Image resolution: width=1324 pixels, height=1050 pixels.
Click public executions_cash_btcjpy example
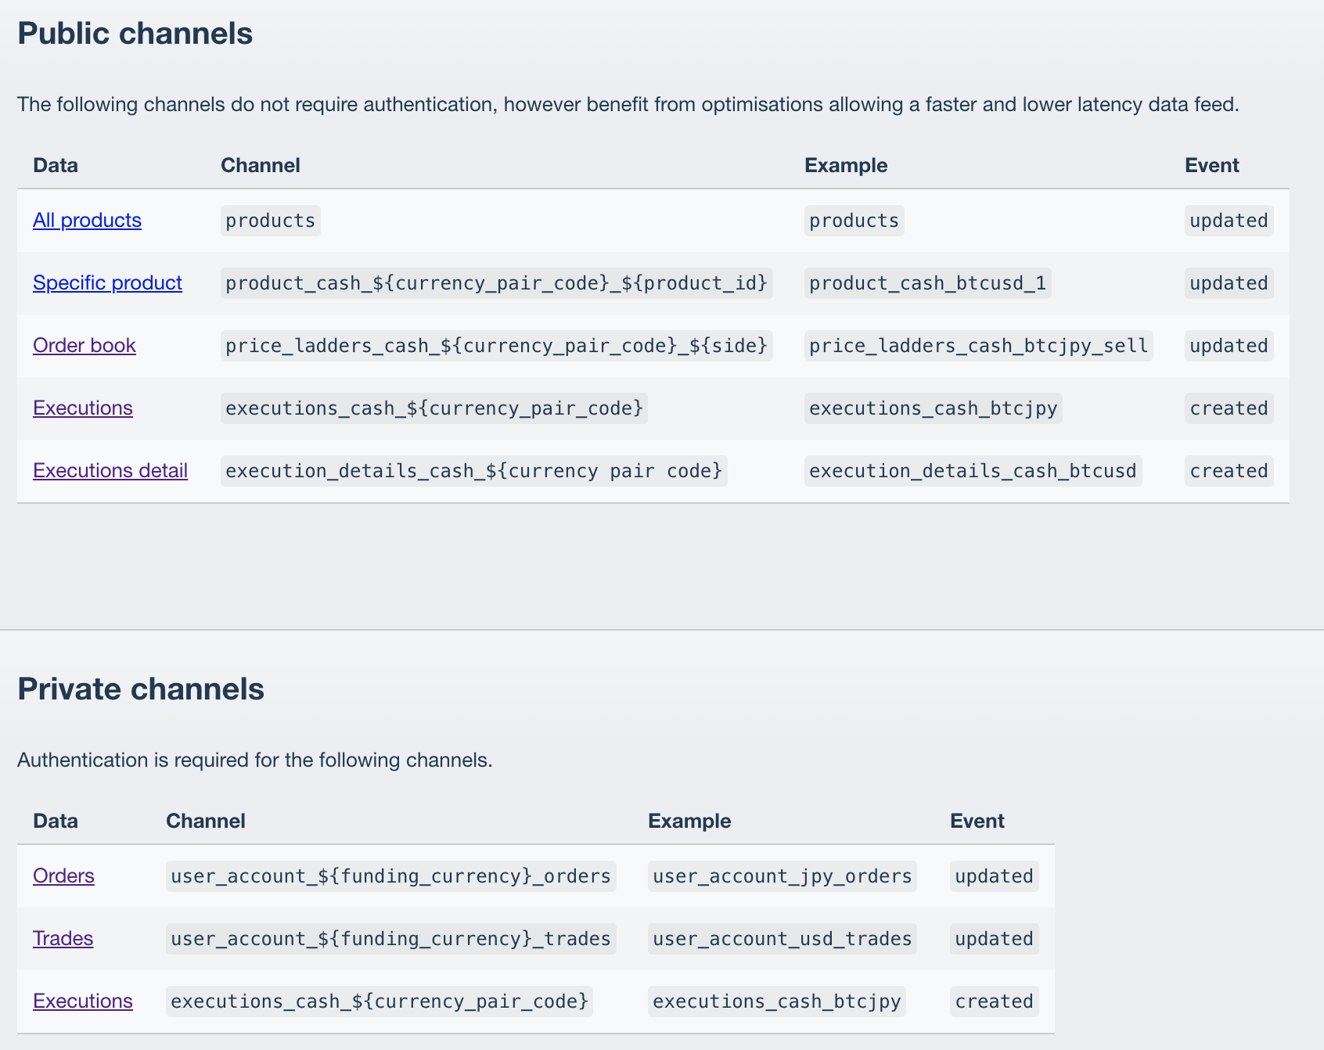tap(934, 408)
